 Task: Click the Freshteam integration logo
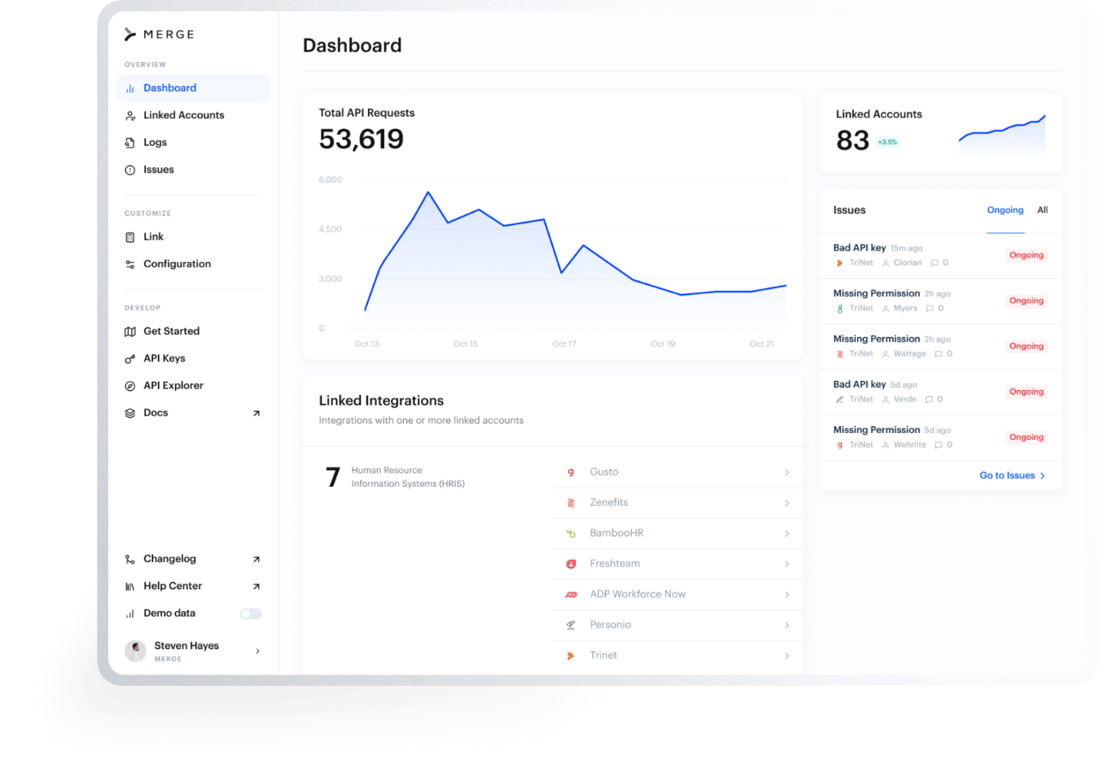pos(570,564)
